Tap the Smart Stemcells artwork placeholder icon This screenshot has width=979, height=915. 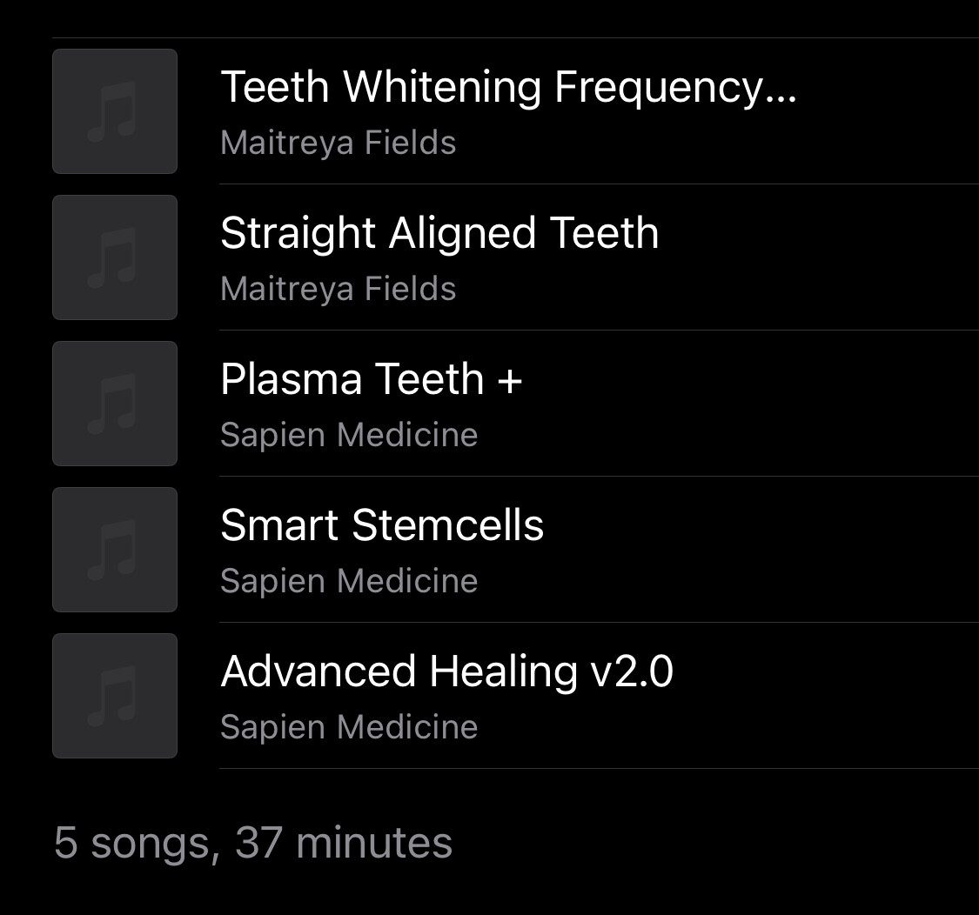point(115,550)
